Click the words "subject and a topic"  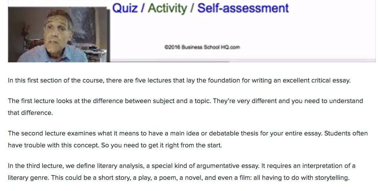pos(182,101)
